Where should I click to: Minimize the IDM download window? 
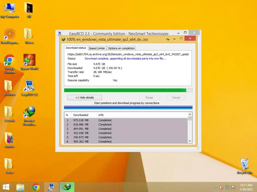(x=174, y=39)
